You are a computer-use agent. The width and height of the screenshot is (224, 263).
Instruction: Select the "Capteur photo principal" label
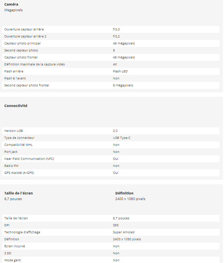pos(22,43)
